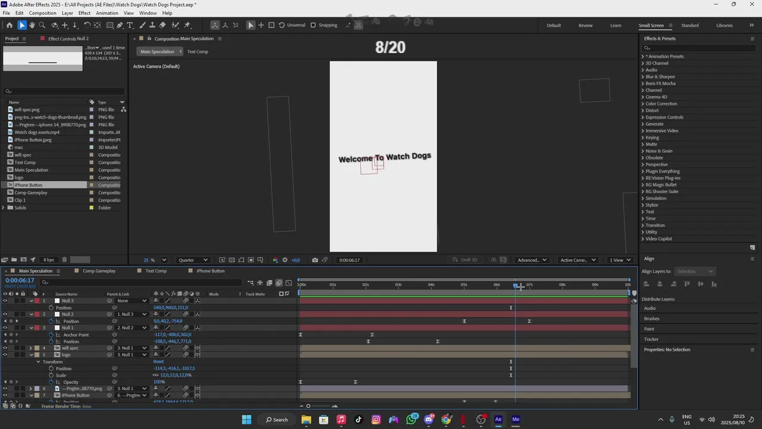Switch to Text Comp timeline tab
This screenshot has width=762, height=429.
coord(156,271)
